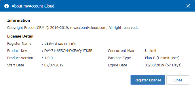Click the product key DVY71-65SGN-DXEAQ-JTK5B
The image size is (196, 110).
(x=68, y=51)
